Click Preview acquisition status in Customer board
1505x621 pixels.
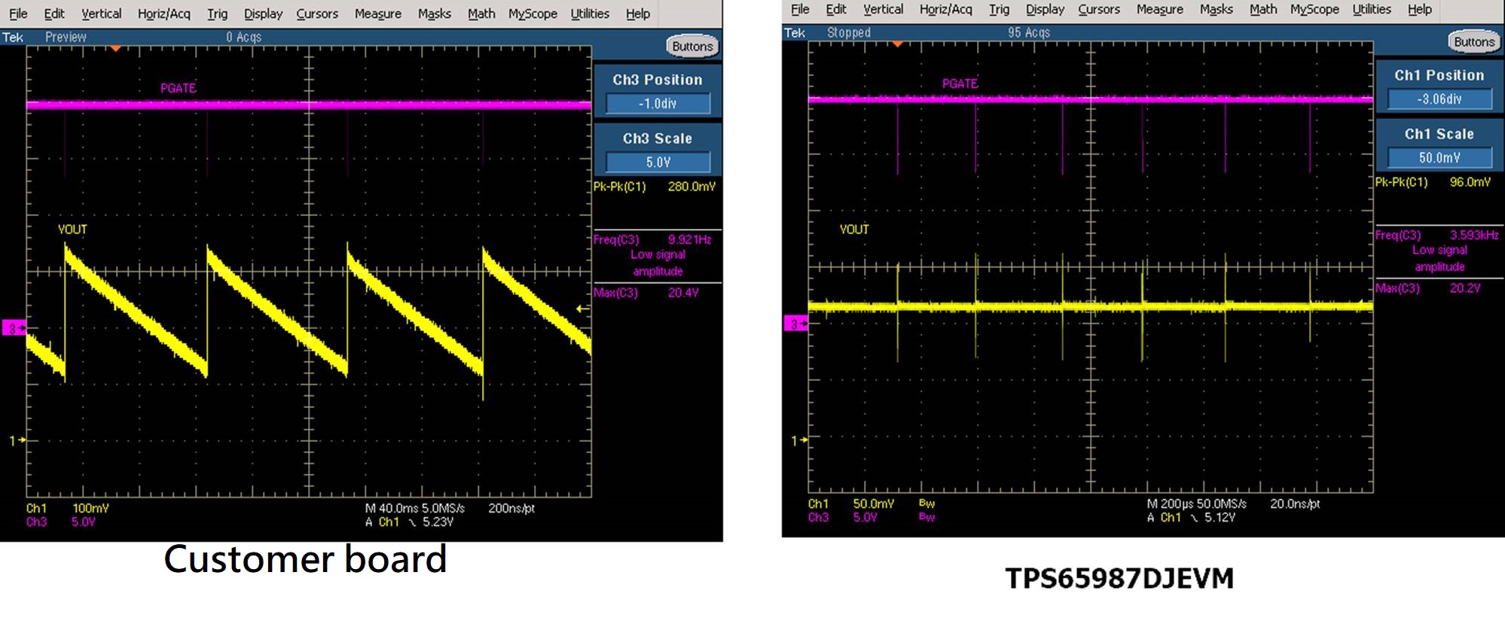tap(66, 37)
